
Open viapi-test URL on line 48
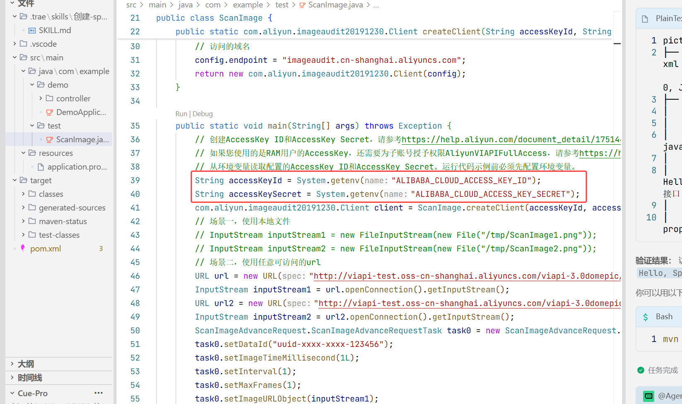click(x=470, y=304)
